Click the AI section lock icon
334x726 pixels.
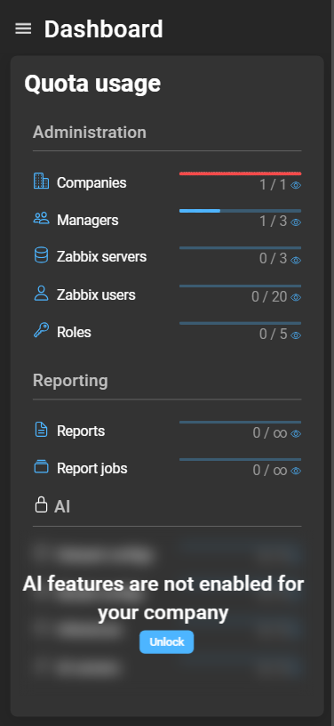pos(41,504)
